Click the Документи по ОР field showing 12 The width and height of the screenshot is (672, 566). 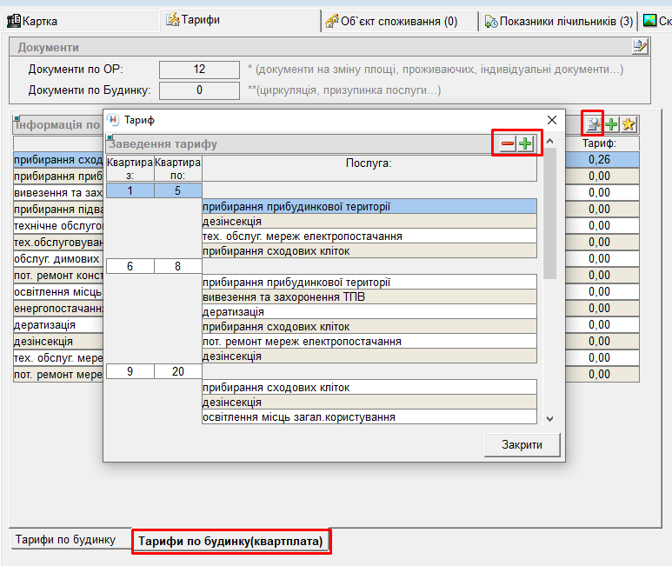pos(199,70)
